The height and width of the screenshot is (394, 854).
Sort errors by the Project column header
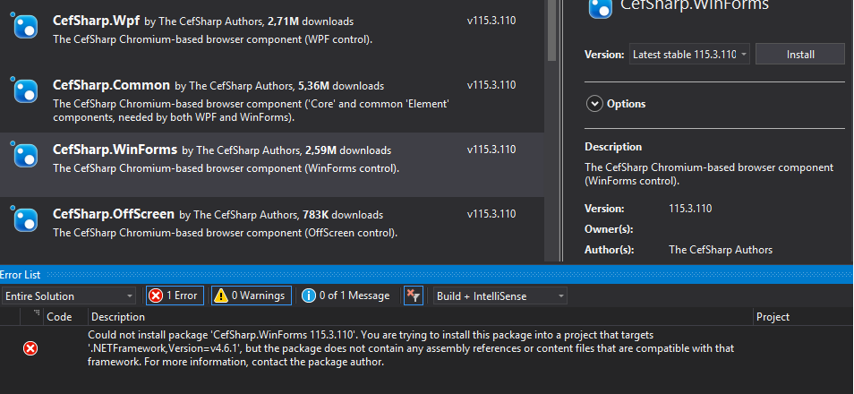773,317
